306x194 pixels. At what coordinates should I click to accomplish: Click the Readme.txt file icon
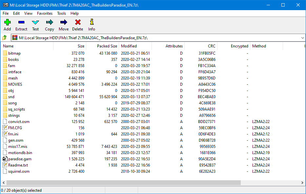5,165
